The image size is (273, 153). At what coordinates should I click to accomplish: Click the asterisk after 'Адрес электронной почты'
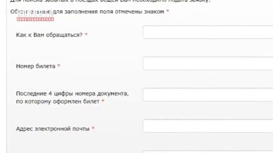click(93, 128)
